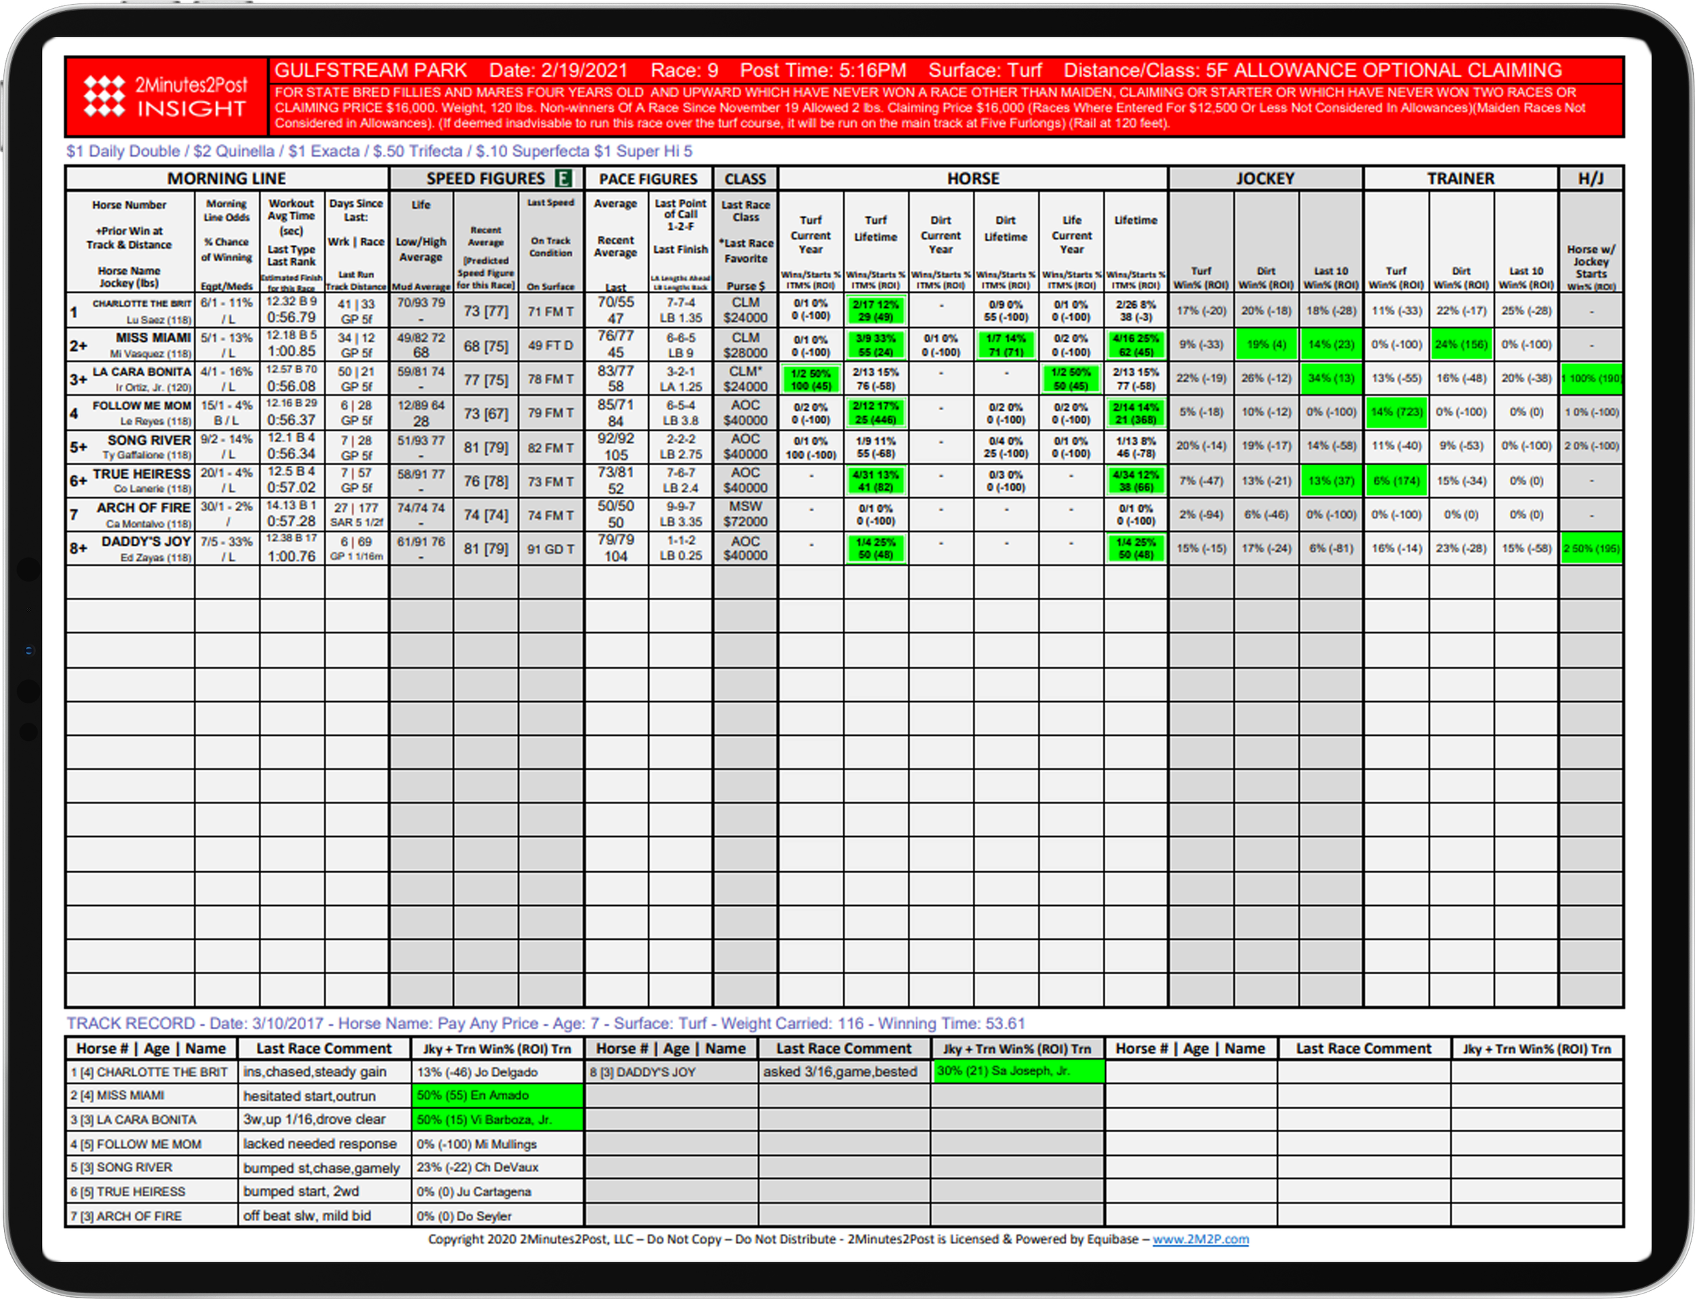Click the CLM* $24000 class cell

(745, 379)
